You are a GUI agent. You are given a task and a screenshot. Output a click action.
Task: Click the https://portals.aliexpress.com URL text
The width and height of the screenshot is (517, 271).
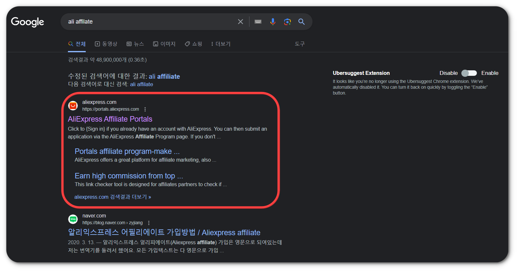pos(111,109)
